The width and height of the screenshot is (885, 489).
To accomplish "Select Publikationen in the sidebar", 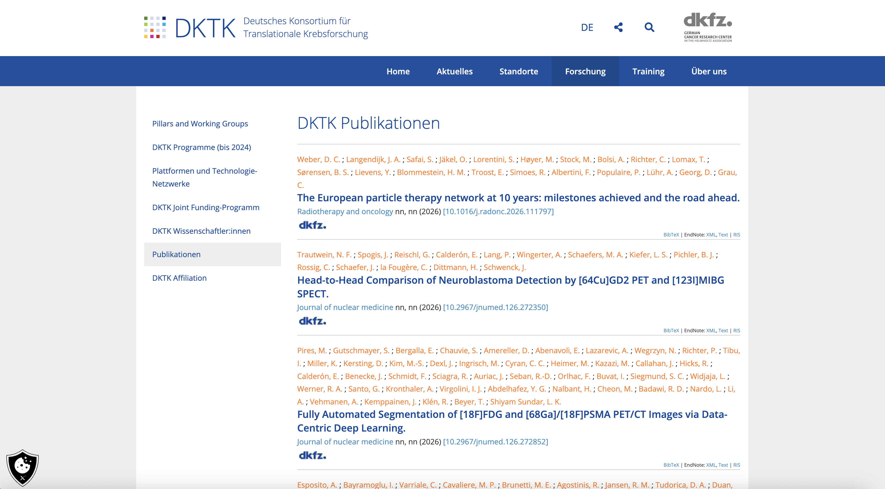I will 212,254.
